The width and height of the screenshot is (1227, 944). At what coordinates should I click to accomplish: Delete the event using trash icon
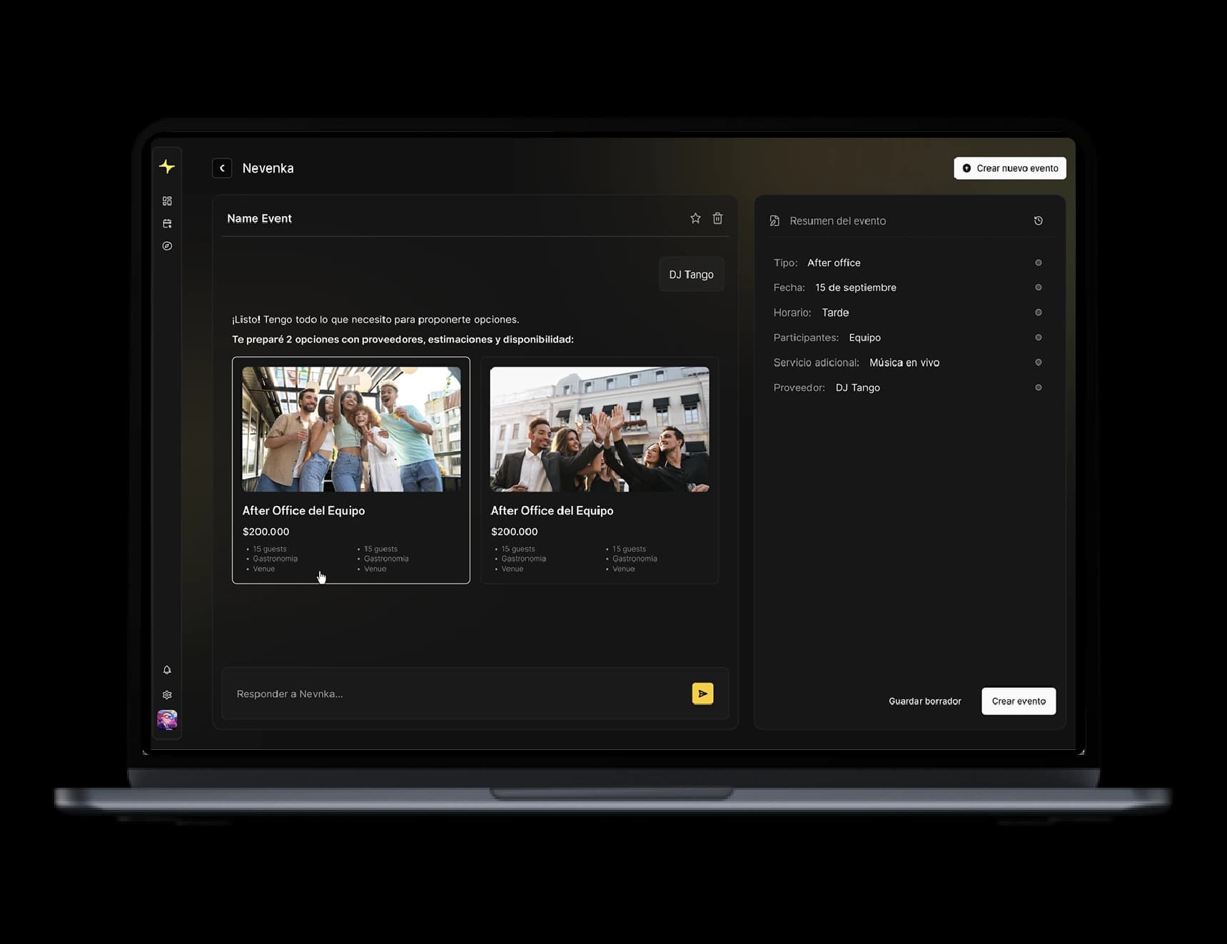coord(717,218)
